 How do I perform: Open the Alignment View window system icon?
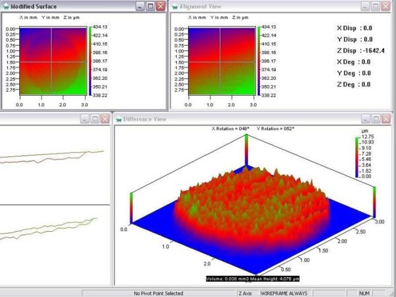176,6
